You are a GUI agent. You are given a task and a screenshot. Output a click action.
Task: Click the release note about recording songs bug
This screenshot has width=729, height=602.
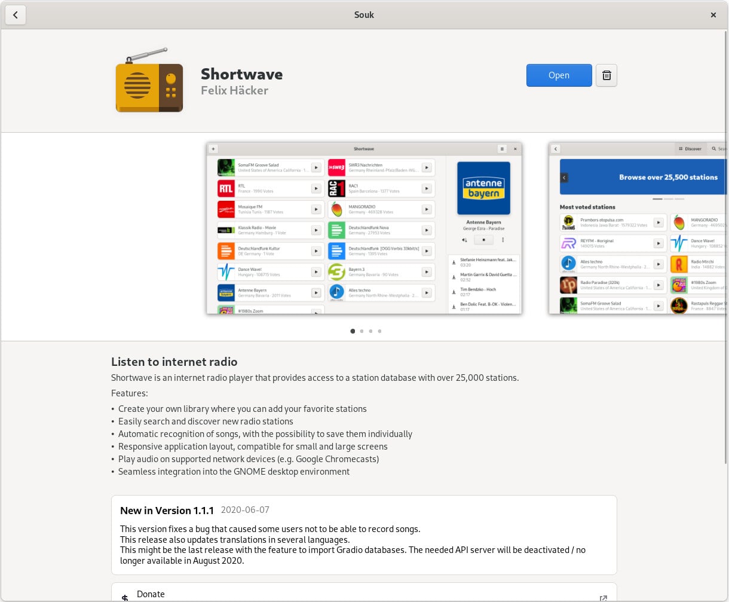point(270,529)
